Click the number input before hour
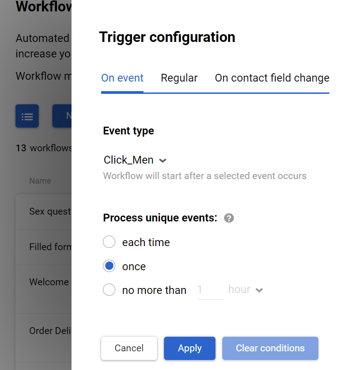353x370 pixels. 210,290
